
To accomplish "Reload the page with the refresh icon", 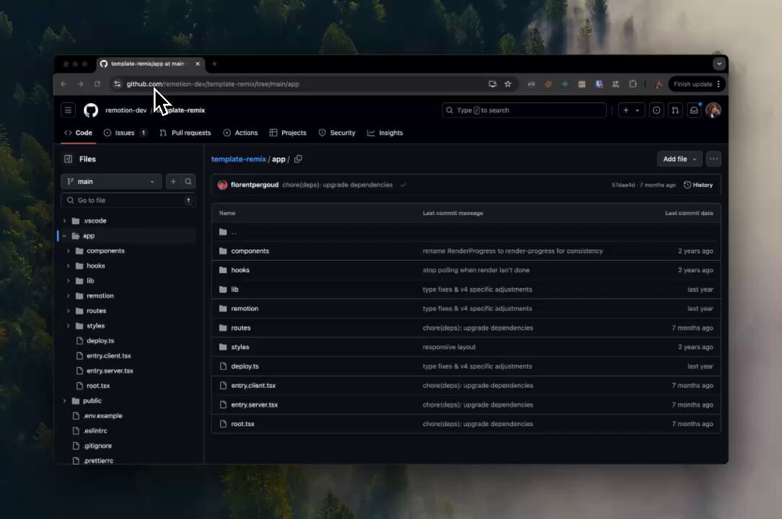I will (x=97, y=84).
